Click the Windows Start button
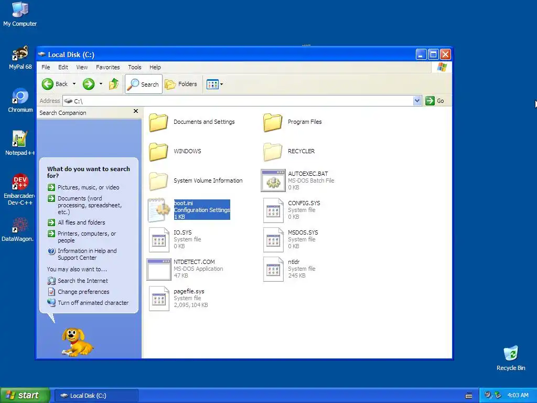Viewport: 537px width, 403px height. [25, 396]
